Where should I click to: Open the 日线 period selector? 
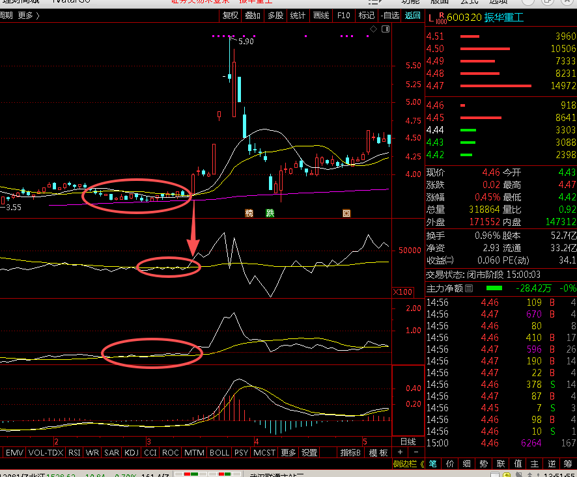(x=408, y=441)
